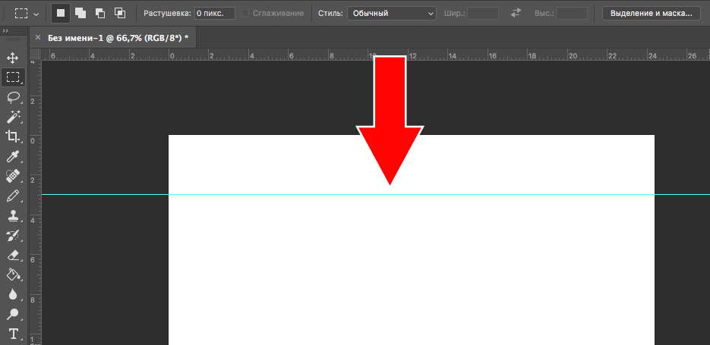Open the marquee tool preset picker arrow
The height and width of the screenshot is (345, 710).
(x=36, y=14)
